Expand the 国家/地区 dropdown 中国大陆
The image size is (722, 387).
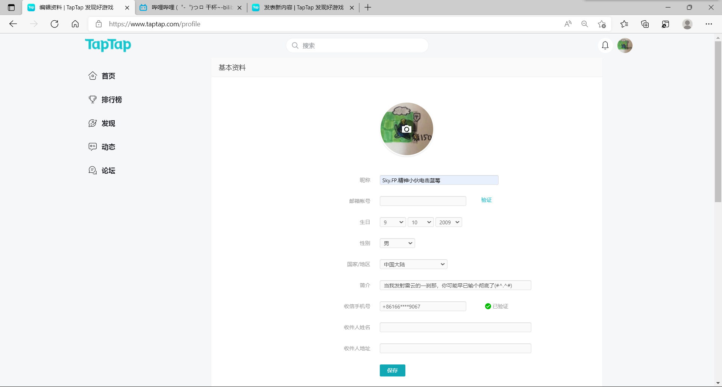413,264
